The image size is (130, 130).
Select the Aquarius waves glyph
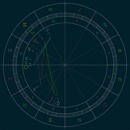tap(25, 25)
